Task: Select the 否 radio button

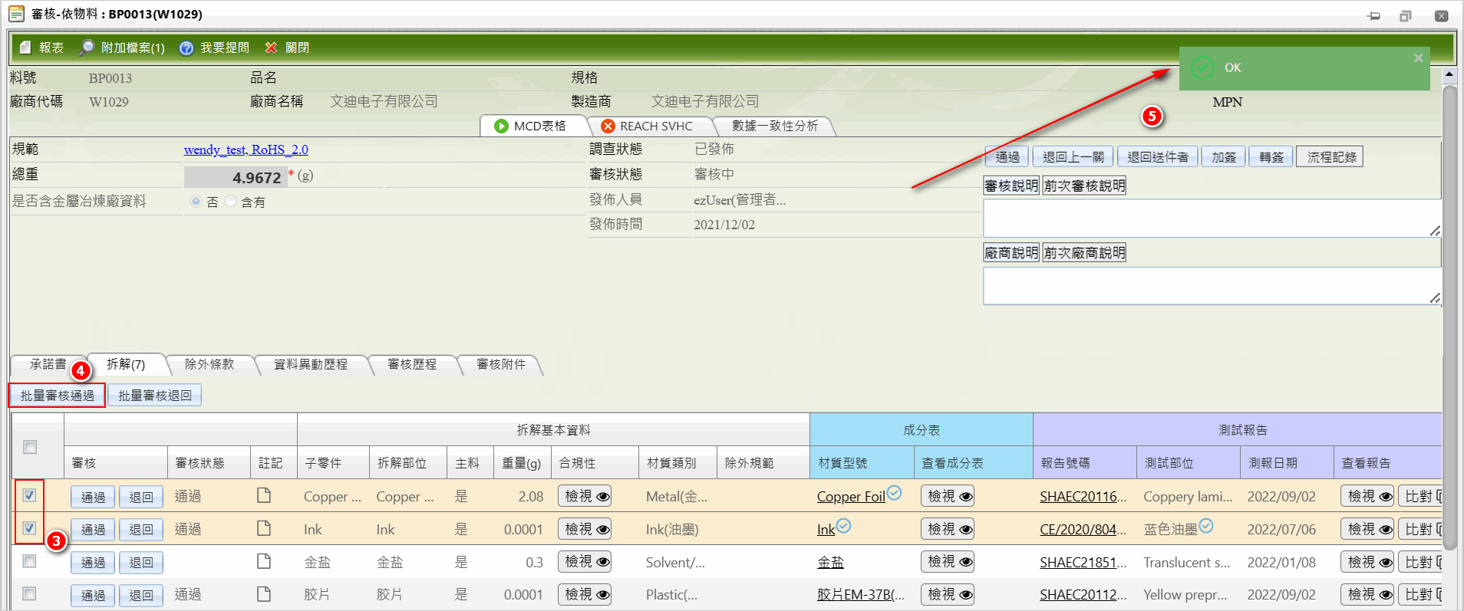Action: (196, 201)
